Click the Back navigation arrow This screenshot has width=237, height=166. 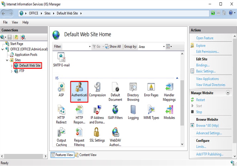pyautogui.click(x=4, y=14)
